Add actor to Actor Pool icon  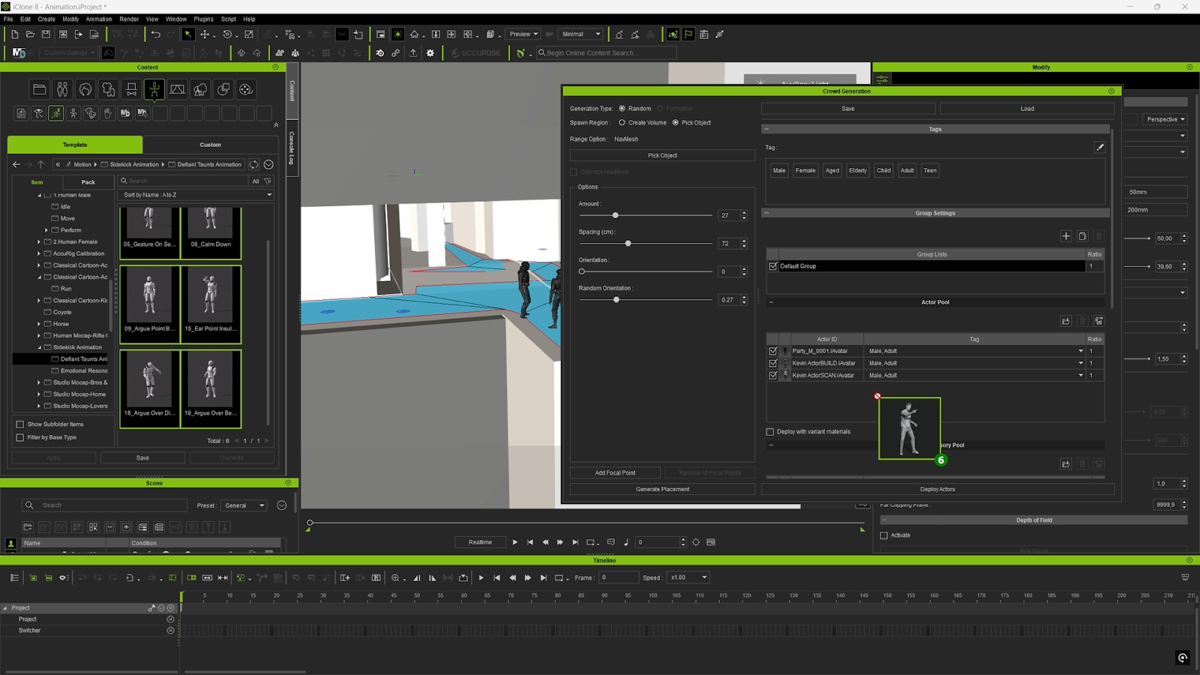(1066, 321)
